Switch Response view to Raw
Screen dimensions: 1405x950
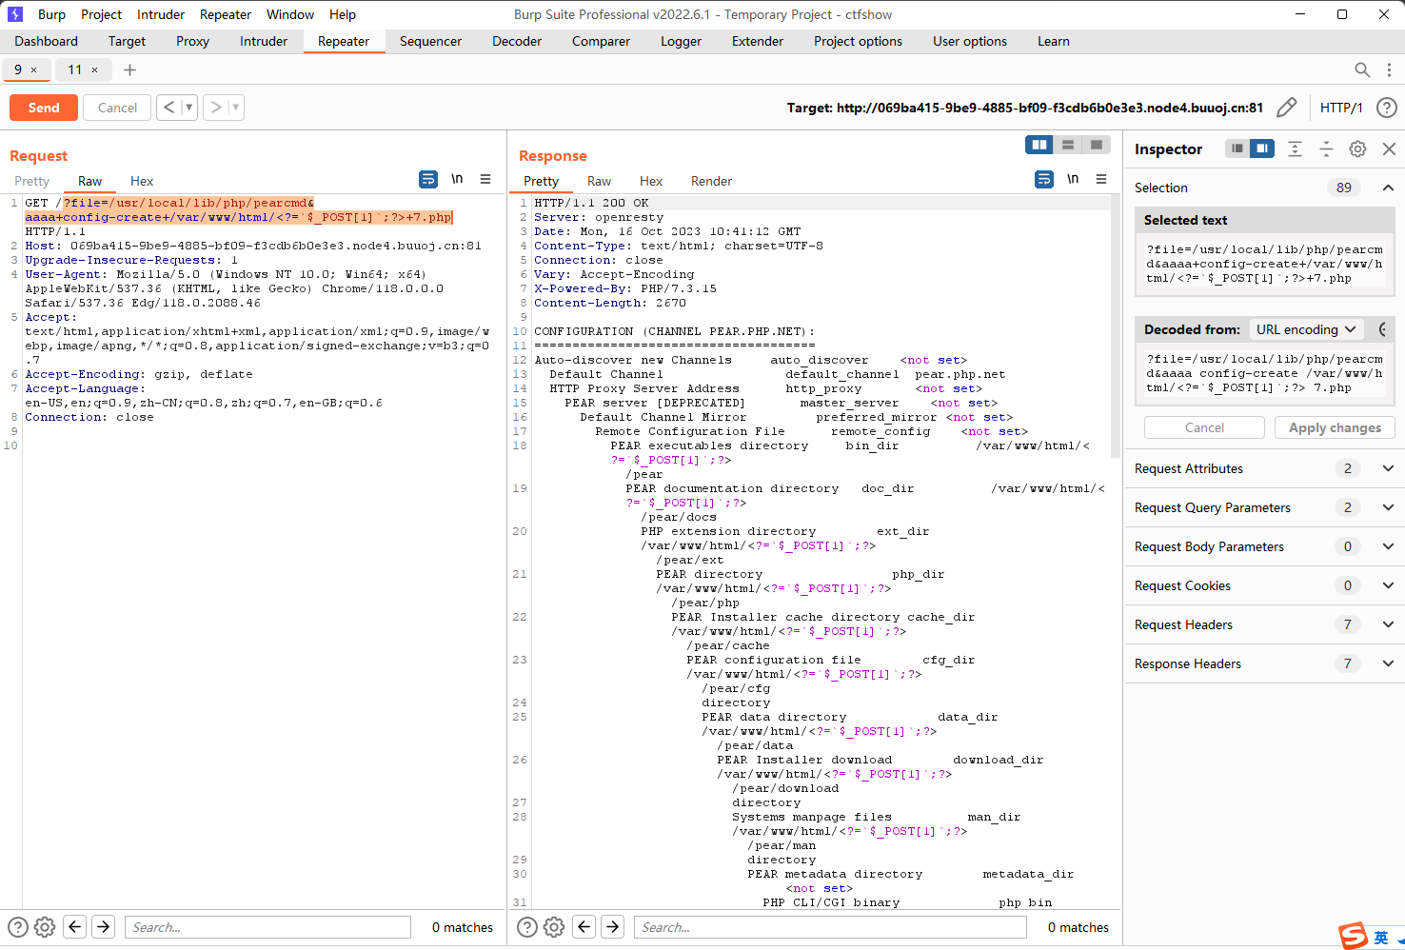pos(599,181)
